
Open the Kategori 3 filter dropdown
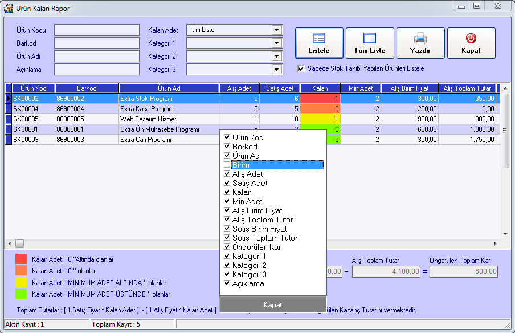point(277,70)
